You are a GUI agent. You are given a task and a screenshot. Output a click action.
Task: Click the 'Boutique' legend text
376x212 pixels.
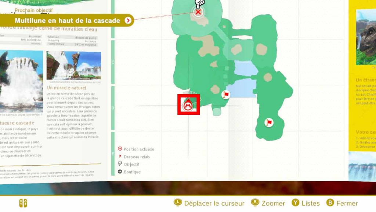pyautogui.click(x=132, y=172)
